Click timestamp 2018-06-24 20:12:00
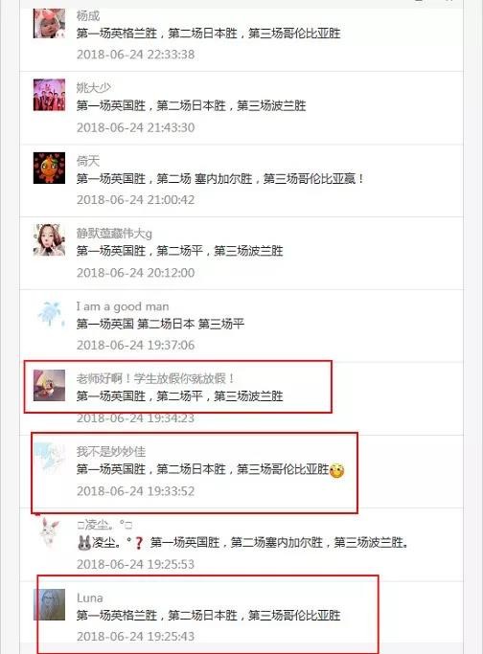The width and height of the screenshot is (483, 654). [136, 273]
